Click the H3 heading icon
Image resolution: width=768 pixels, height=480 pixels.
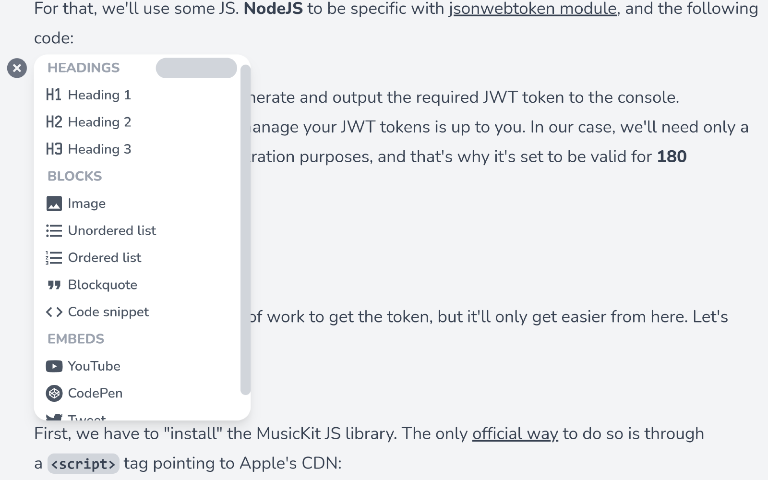(x=54, y=149)
